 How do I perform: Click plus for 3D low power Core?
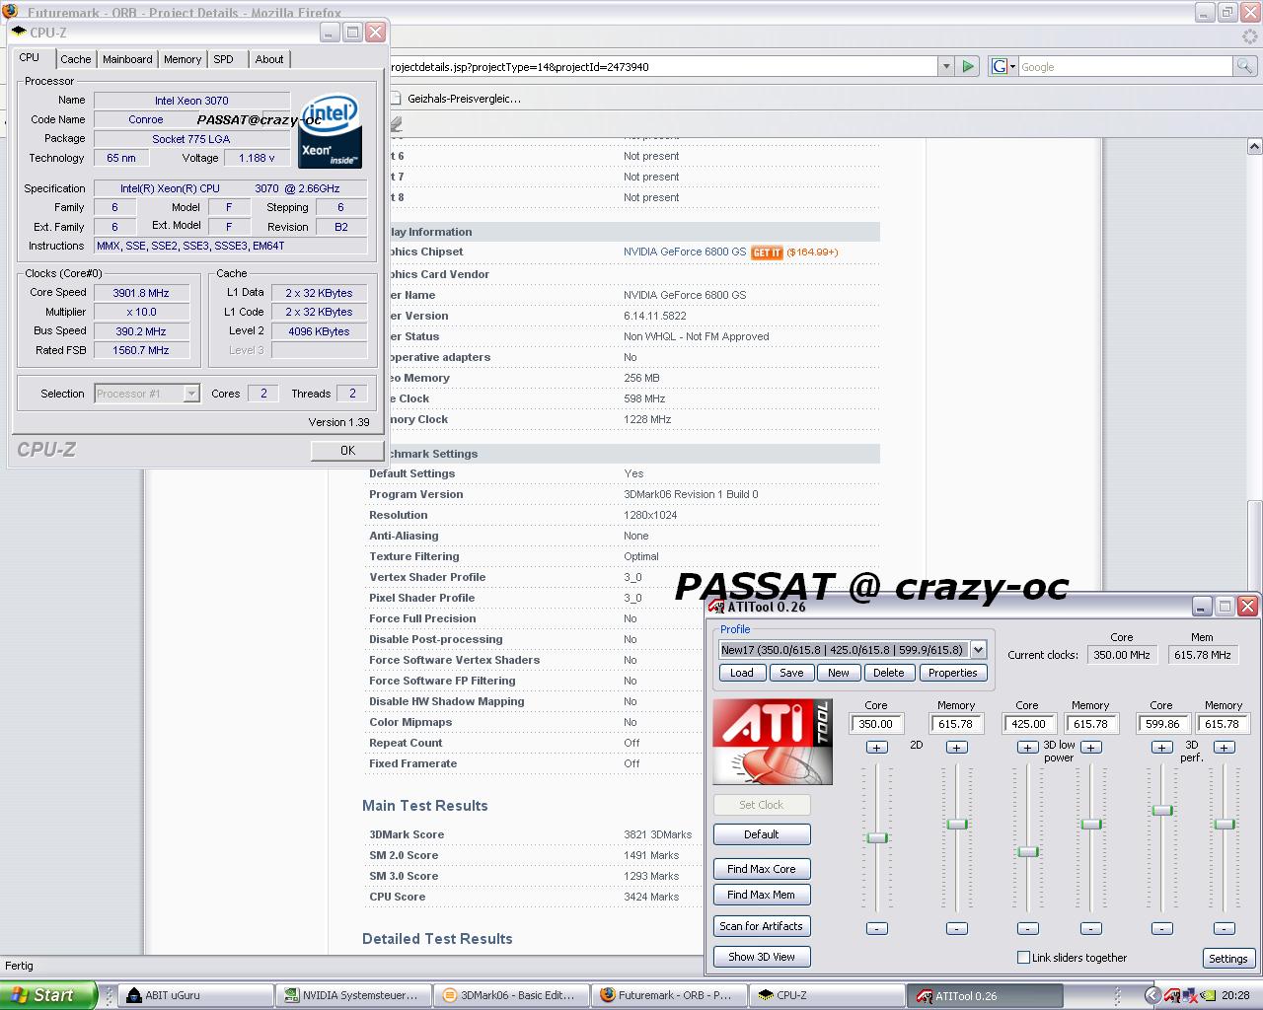tap(1027, 748)
